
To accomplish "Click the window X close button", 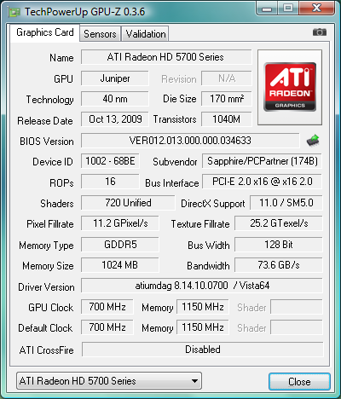I will (x=316, y=8).
